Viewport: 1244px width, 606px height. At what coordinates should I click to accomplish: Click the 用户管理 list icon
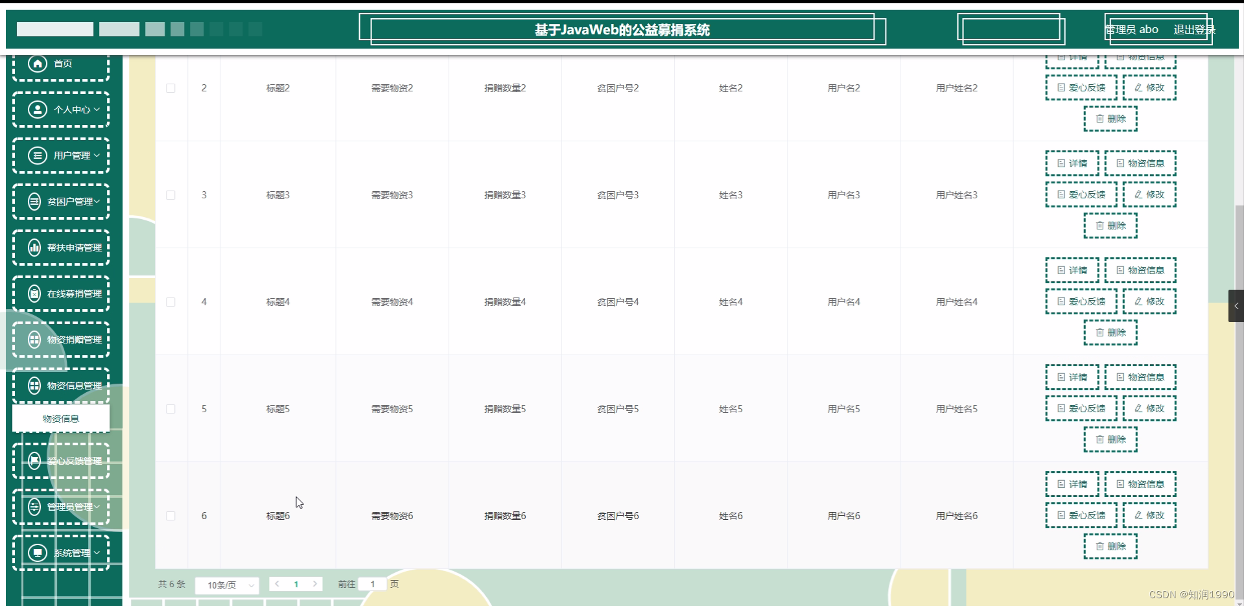pos(37,155)
